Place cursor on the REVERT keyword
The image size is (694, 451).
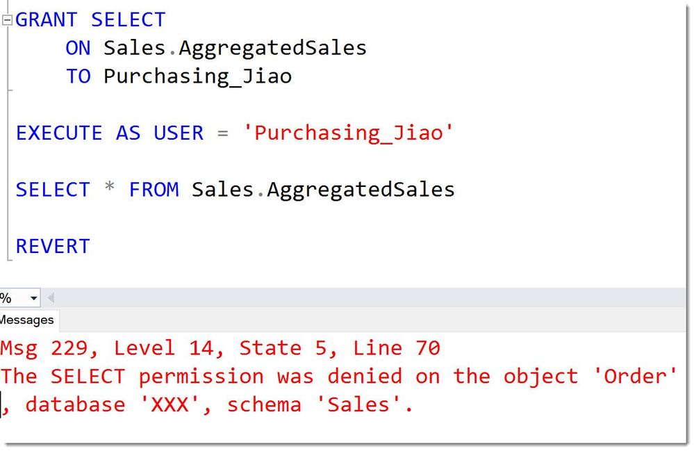53,246
